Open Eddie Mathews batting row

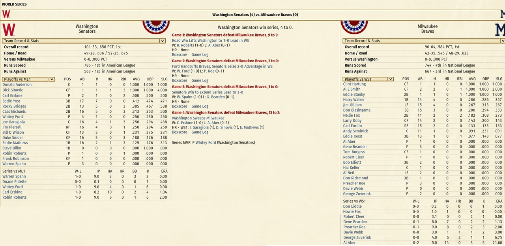click(x=85, y=143)
